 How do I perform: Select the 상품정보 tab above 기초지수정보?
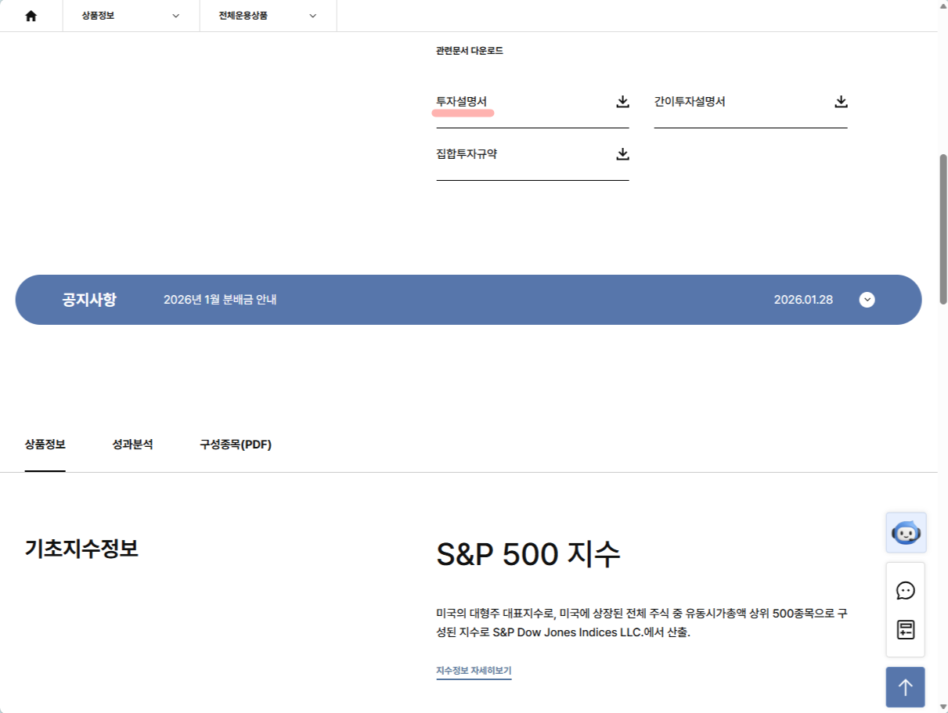pyautogui.click(x=45, y=445)
